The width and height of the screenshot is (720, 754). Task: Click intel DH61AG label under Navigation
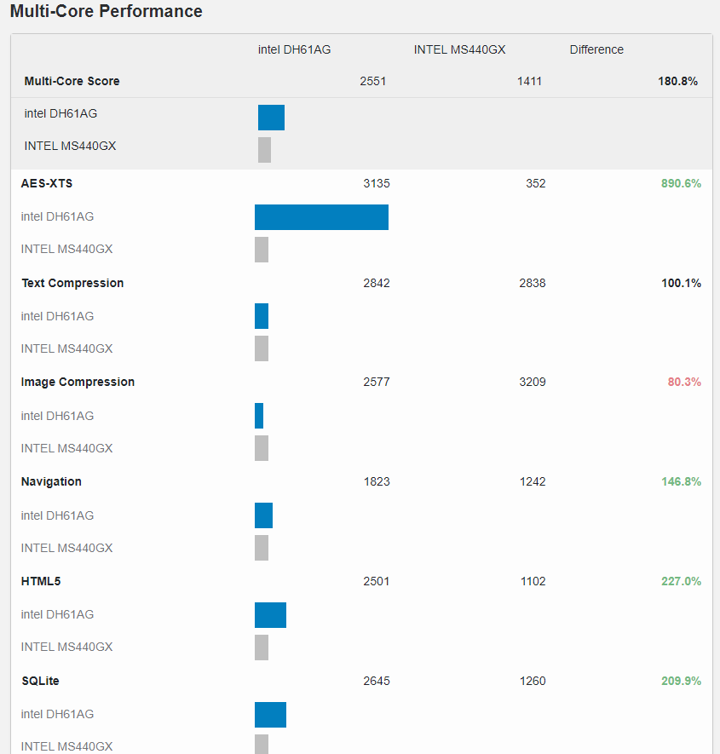(57, 515)
